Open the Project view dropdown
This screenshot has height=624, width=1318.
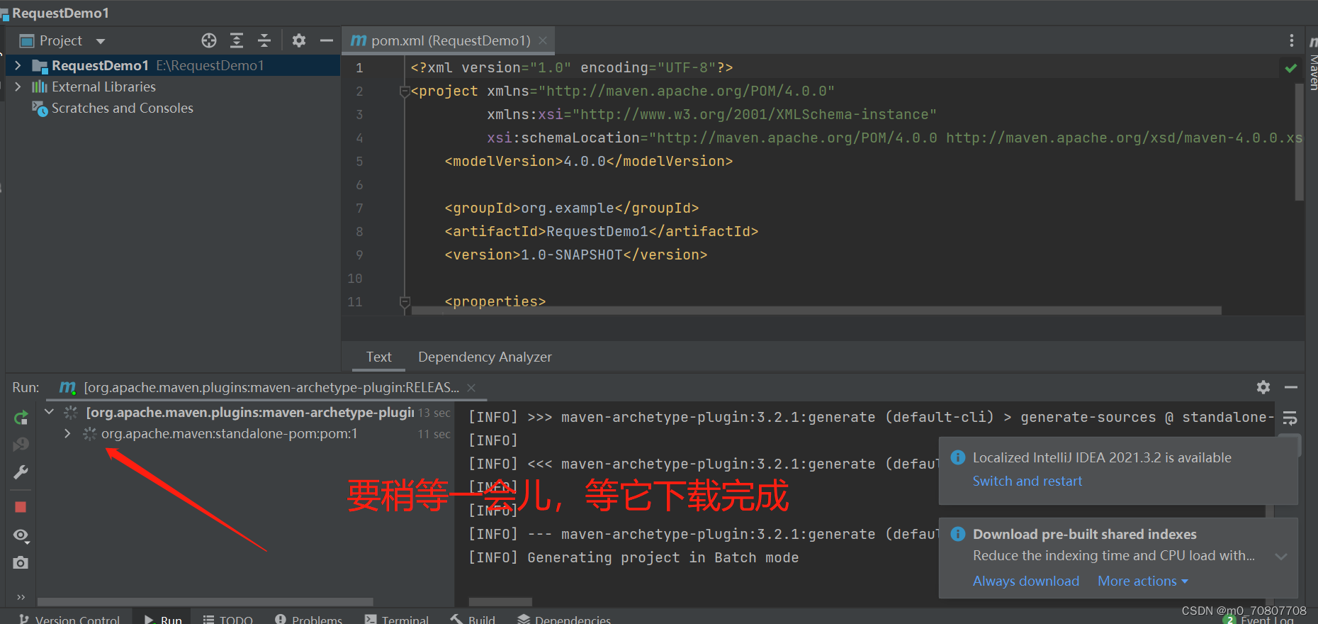click(101, 41)
